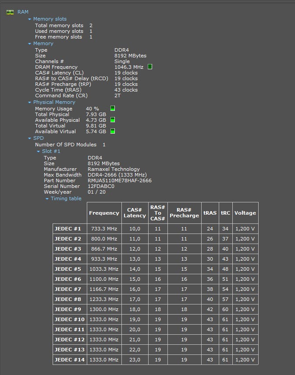Click green indicator next to Available Virtual

pos(113,131)
